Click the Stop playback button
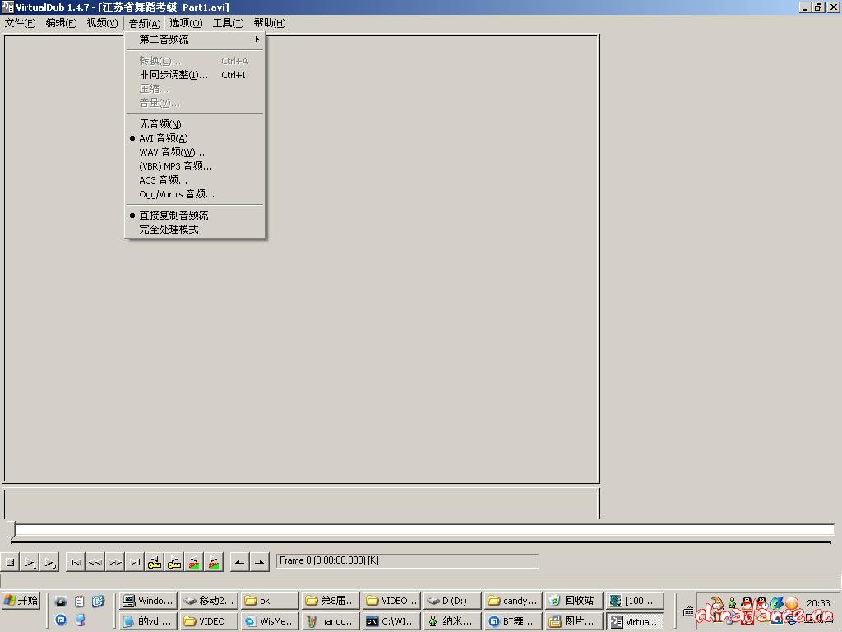This screenshot has width=842, height=632. point(11,563)
